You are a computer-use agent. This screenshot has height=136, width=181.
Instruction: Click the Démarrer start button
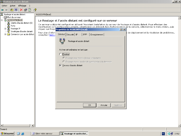[7, 134]
